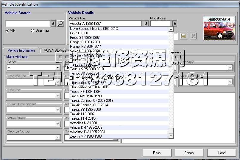
Task: Switch to the Vehicle Information tab
Action: tap(21, 50)
